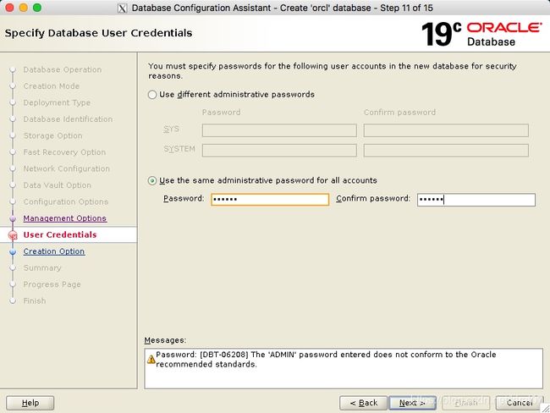Click 'Finish' step label in sidebar
This screenshot has width=550, height=413.
[x=35, y=300]
